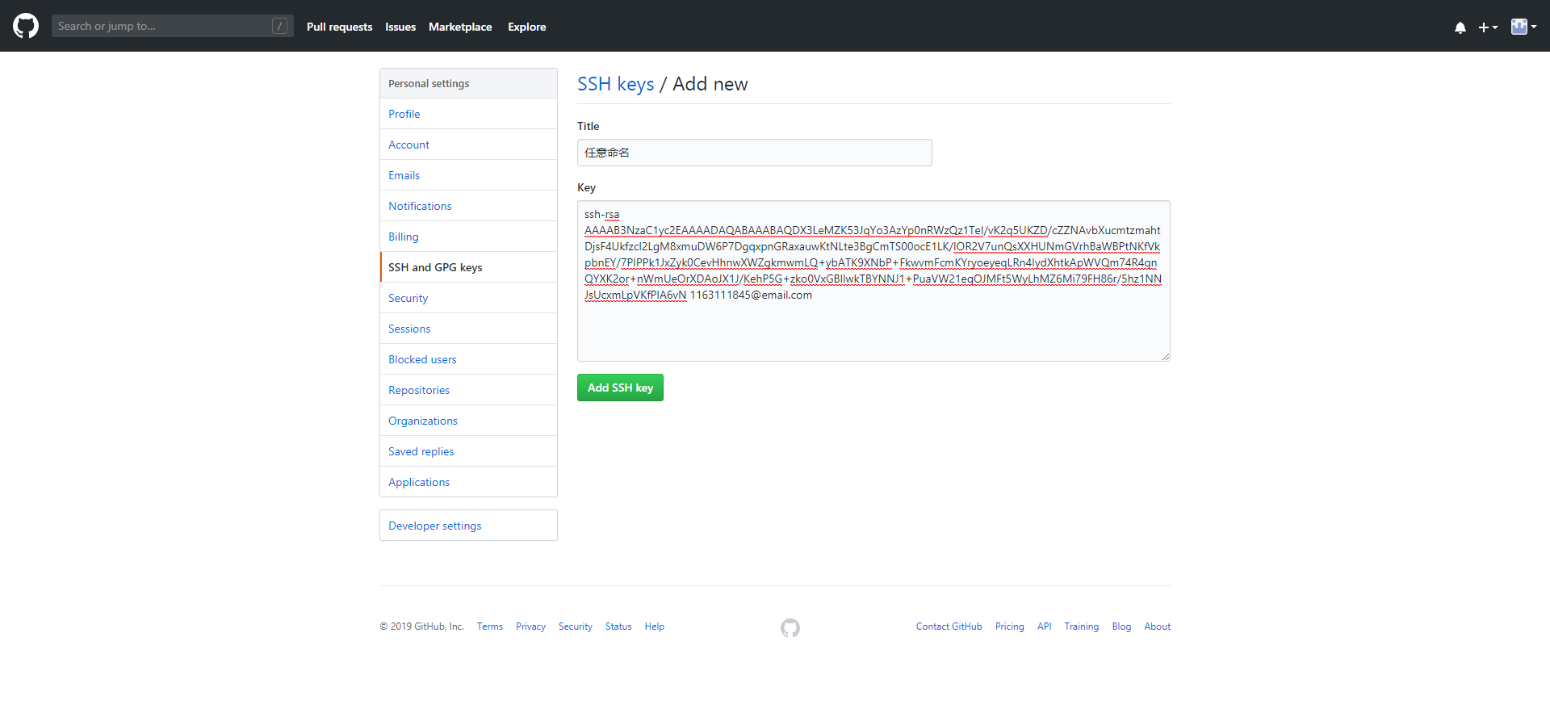Open Marketplace in top navigation
1550x725 pixels.
460,27
